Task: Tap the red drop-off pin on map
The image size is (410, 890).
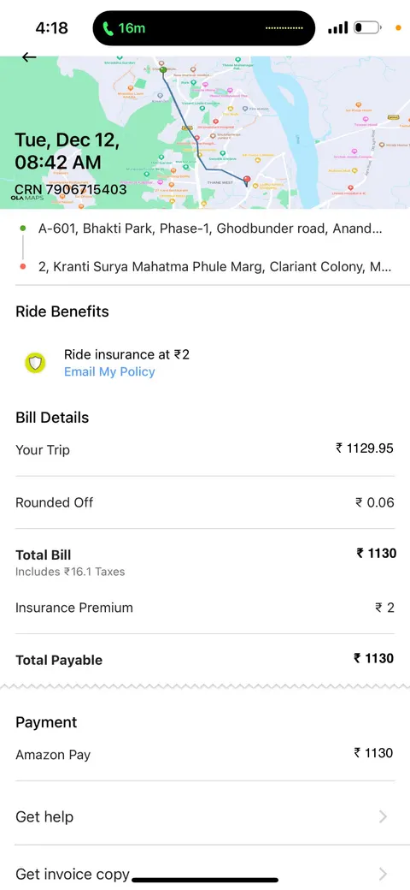Action: pyautogui.click(x=246, y=181)
